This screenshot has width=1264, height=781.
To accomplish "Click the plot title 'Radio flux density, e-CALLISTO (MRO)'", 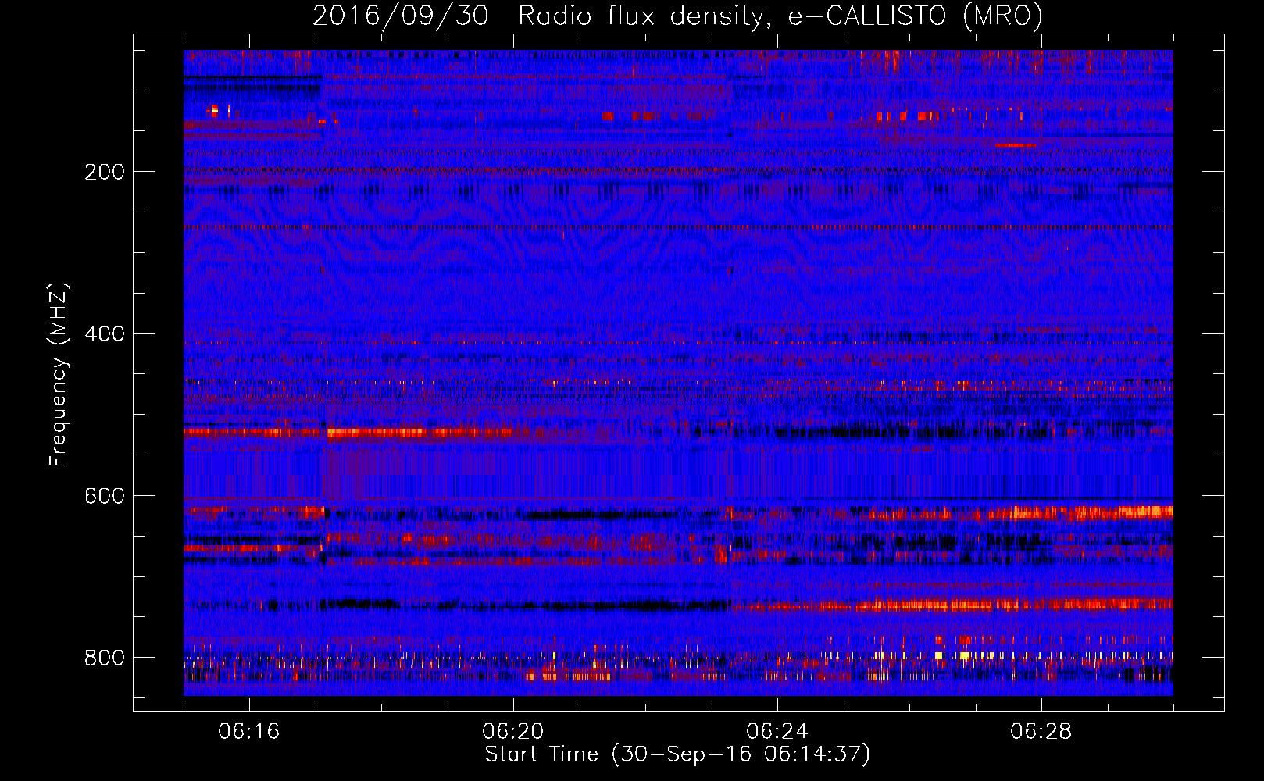I will [780, 16].
